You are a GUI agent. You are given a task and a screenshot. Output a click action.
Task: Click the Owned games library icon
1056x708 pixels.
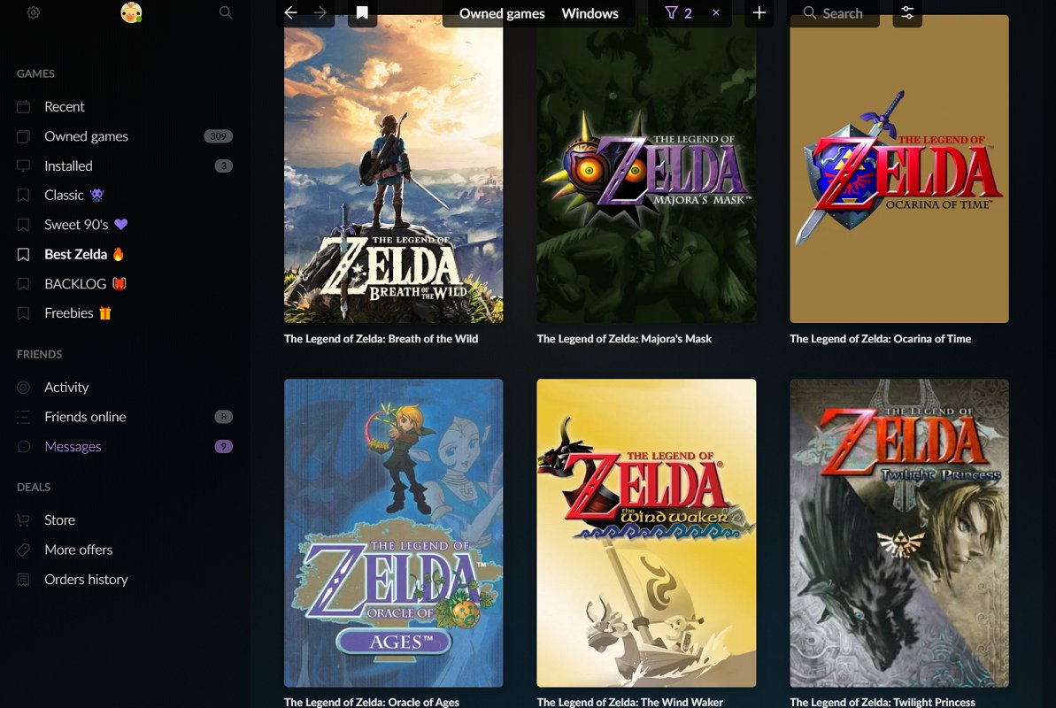24,136
